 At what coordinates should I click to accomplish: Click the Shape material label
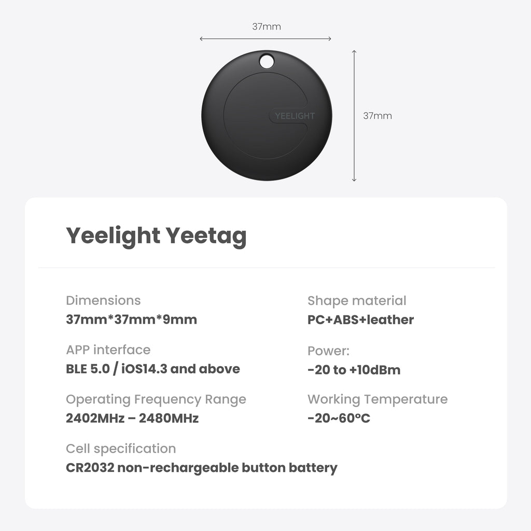357,300
